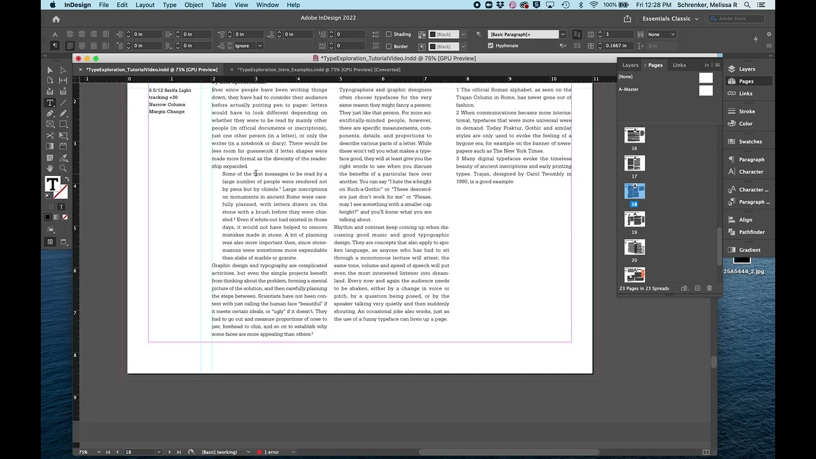Select the Pencil tool
The height and width of the screenshot is (459, 816).
pyautogui.click(x=62, y=113)
